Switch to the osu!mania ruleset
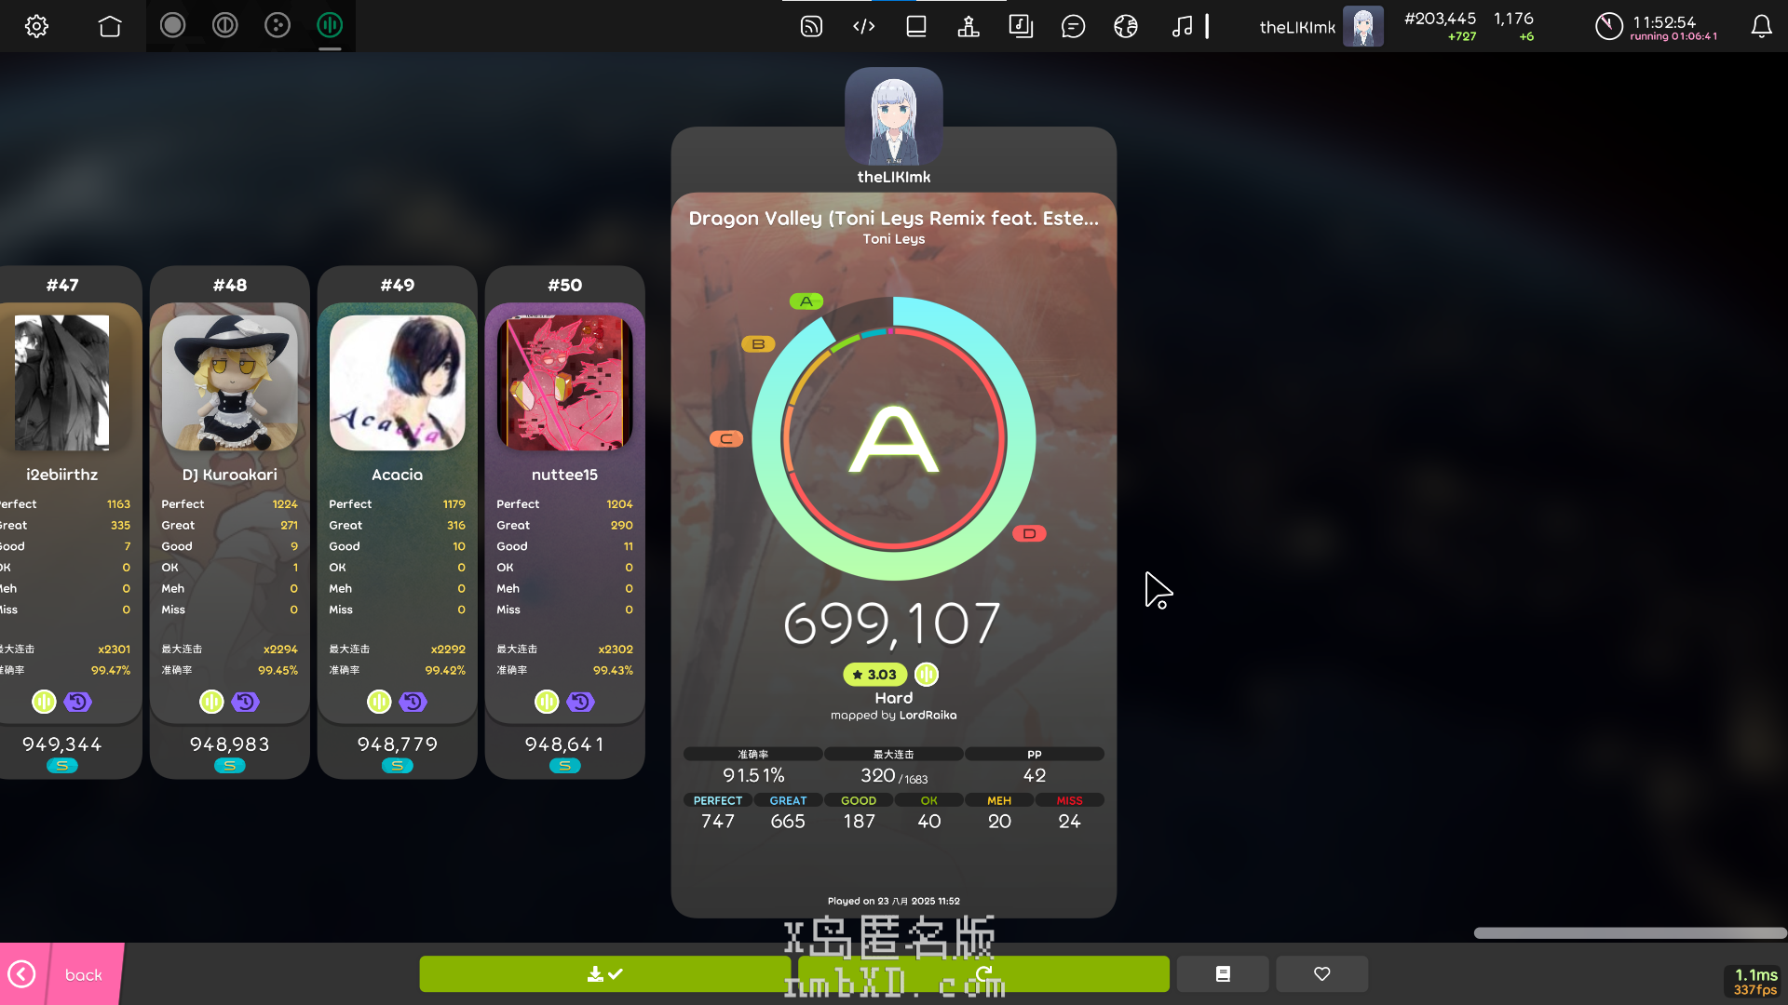 coord(330,26)
